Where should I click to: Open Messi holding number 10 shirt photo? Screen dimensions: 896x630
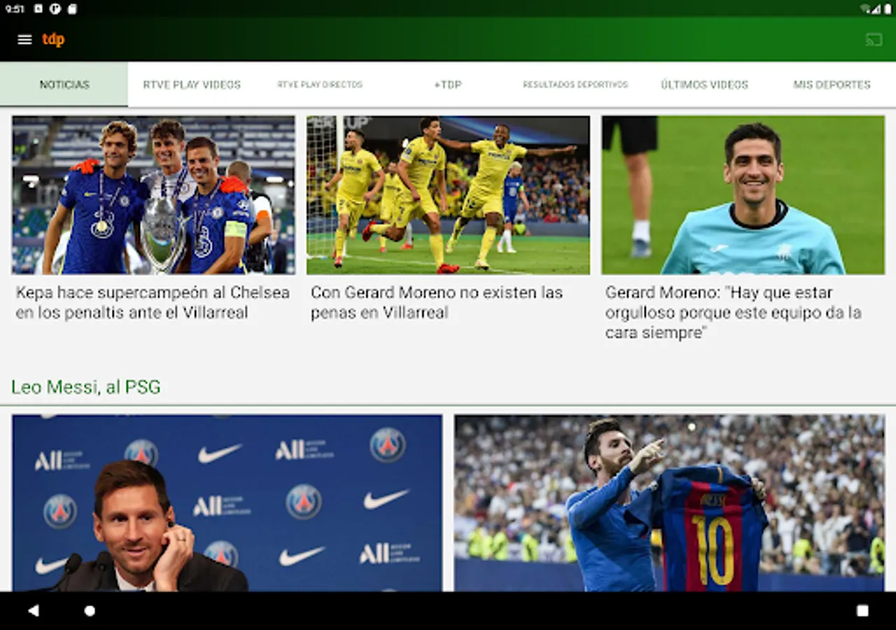tap(669, 503)
